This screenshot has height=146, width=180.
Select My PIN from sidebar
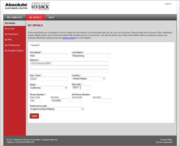pyautogui.click(x=8, y=40)
